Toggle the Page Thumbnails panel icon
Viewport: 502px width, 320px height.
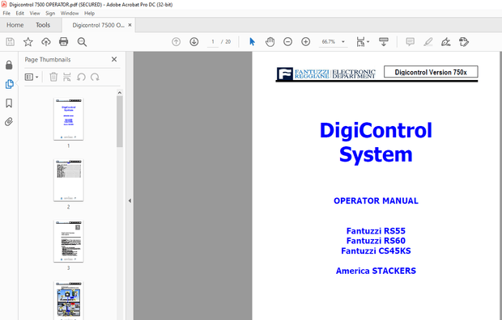click(9, 84)
